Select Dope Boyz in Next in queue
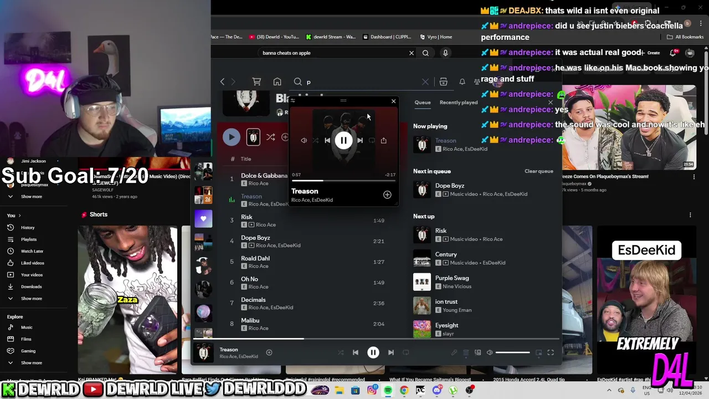This screenshot has height=399, width=709. [483, 190]
